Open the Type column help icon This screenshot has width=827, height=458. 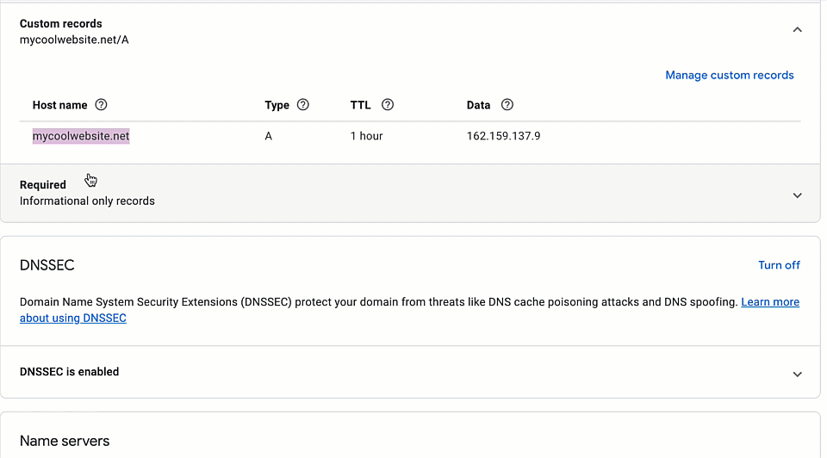(x=302, y=105)
